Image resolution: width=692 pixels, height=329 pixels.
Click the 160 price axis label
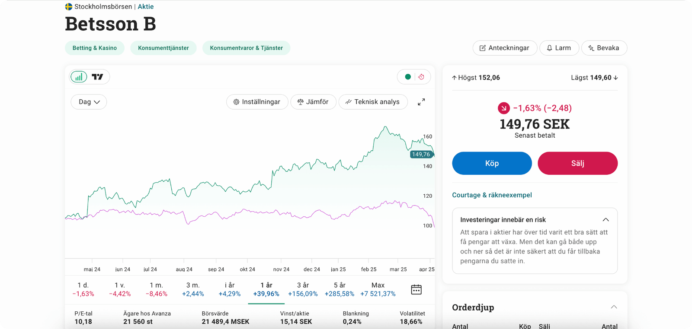(x=428, y=136)
